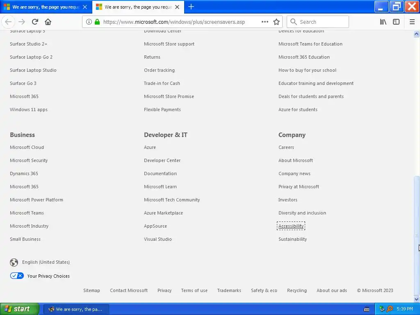Click the vertical scrollbar thumb

416,235
